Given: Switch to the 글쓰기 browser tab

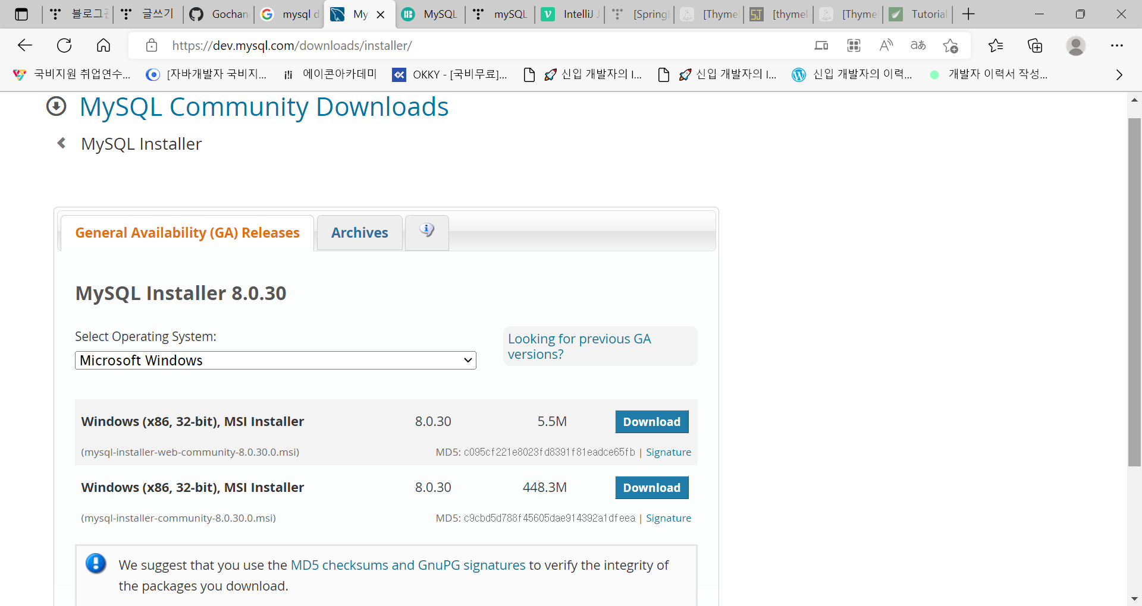Looking at the screenshot, I should point(149,14).
